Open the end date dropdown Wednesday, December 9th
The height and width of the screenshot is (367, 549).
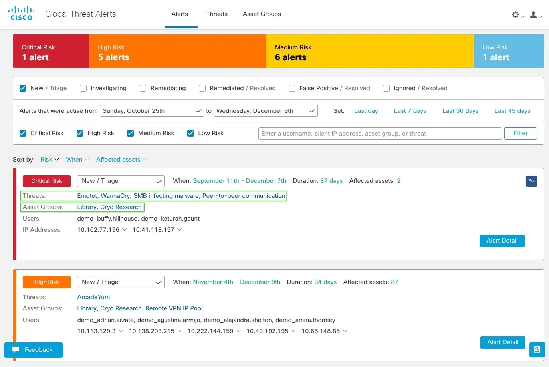coord(266,111)
